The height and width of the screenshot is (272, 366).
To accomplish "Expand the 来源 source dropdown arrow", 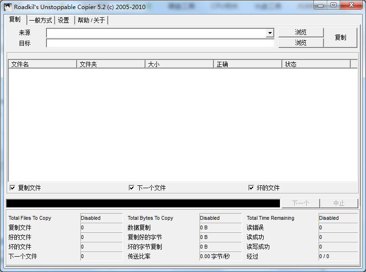I will [x=270, y=33].
